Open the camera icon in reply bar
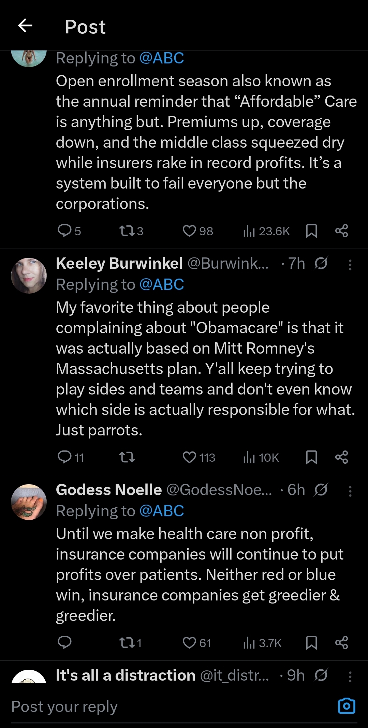This screenshot has height=728, width=368. coord(346,706)
